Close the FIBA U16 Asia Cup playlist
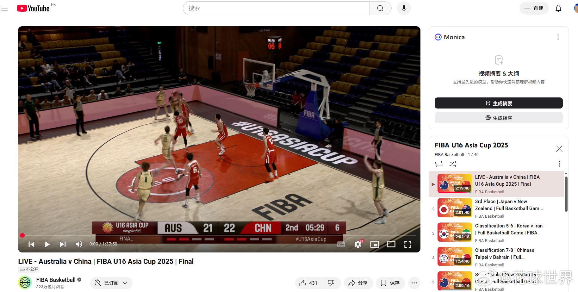The height and width of the screenshot is (292, 578). click(x=559, y=149)
